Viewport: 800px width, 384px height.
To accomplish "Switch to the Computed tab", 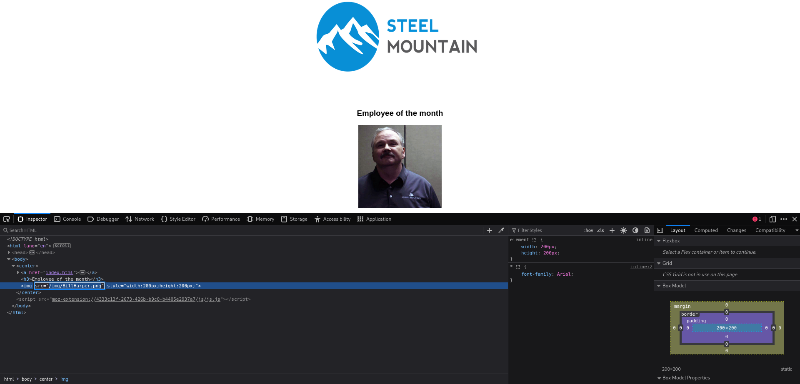I will coord(706,230).
